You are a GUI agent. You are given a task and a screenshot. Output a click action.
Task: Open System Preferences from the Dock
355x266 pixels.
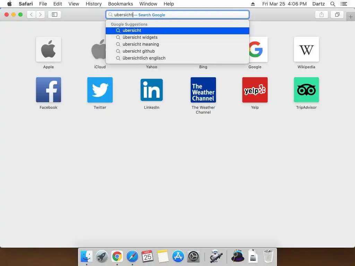[x=193, y=256]
